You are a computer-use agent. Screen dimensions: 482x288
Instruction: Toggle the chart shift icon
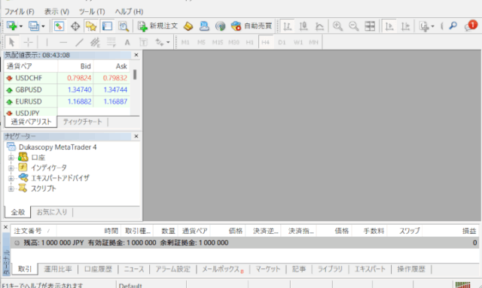click(x=405, y=26)
